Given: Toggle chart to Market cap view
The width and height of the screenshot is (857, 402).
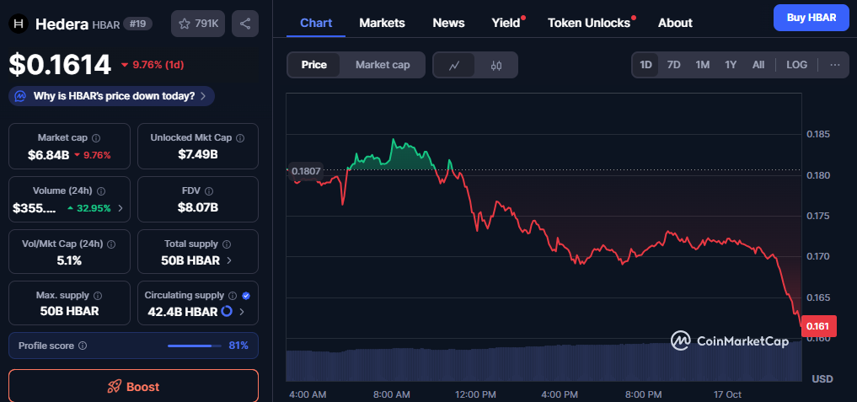Looking at the screenshot, I should pyautogui.click(x=383, y=65).
